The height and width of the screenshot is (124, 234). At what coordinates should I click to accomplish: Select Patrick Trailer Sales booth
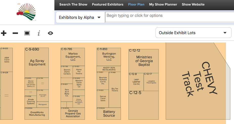(x=103, y=99)
